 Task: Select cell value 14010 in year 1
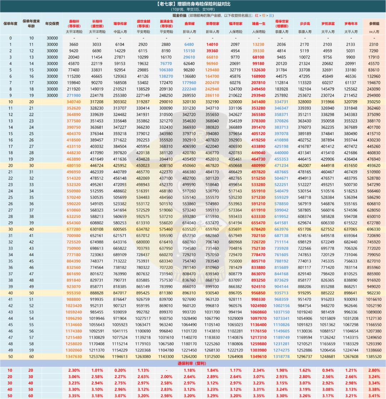point(212,45)
